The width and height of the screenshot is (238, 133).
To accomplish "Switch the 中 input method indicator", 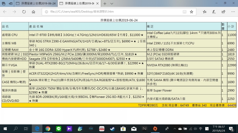I will point(201,129).
